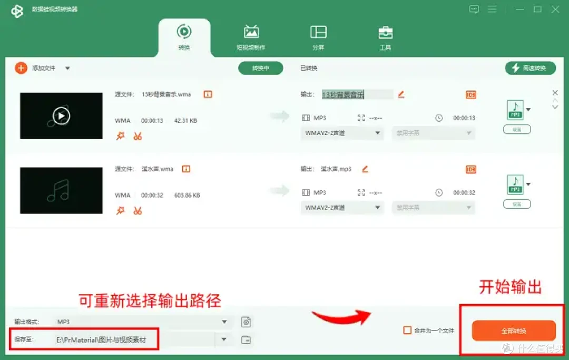Click the 溪水声.wma music thumbnail
569x360 pixels.
(x=61, y=190)
